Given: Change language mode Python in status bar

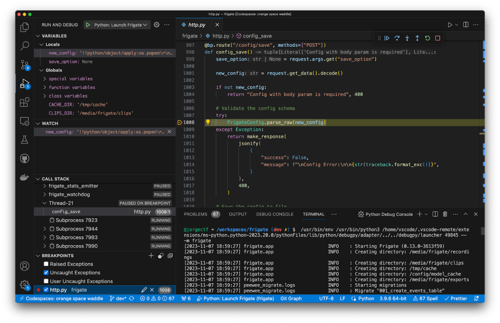Looking at the screenshot, I should coord(366,299).
